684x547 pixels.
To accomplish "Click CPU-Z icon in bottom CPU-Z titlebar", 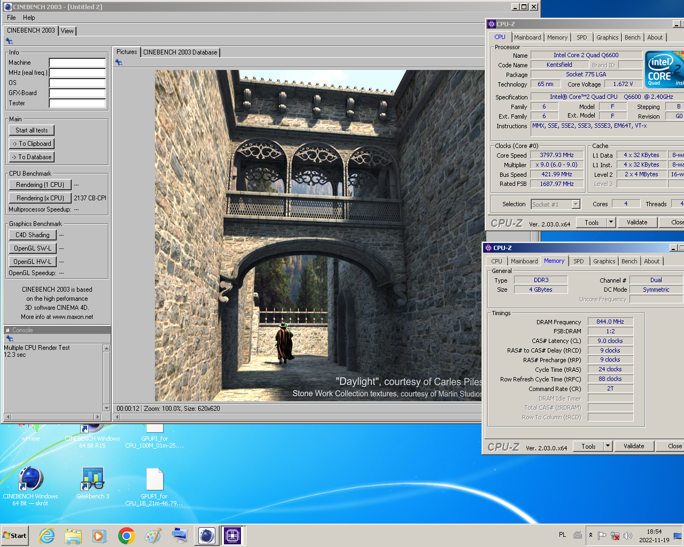I will pyautogui.click(x=488, y=248).
